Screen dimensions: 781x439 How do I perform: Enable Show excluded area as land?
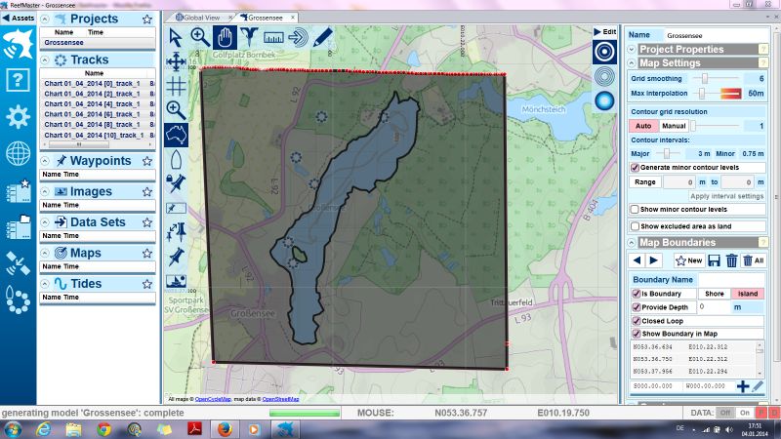(x=636, y=226)
